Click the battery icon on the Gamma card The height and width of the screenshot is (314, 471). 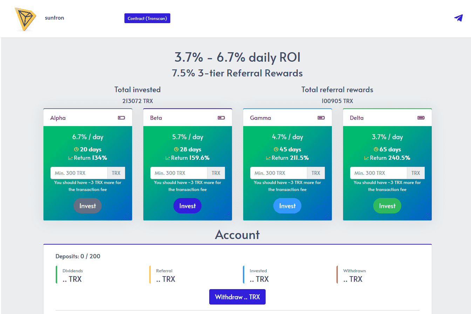pos(321,118)
